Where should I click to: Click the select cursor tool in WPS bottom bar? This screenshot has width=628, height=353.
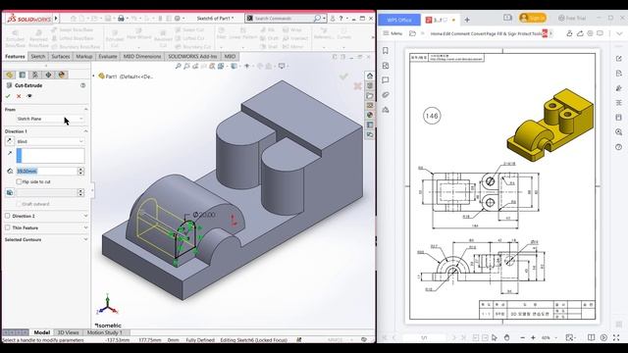coord(495,337)
